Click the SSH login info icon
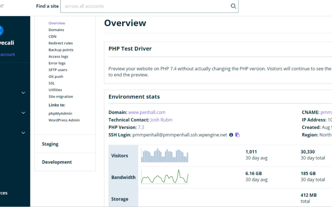Image resolution: width=332 pixels, height=207 pixels. click(x=231, y=135)
